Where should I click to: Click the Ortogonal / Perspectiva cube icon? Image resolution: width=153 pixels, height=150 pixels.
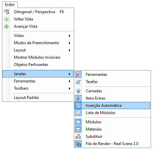pyautogui.click(x=6, y=12)
